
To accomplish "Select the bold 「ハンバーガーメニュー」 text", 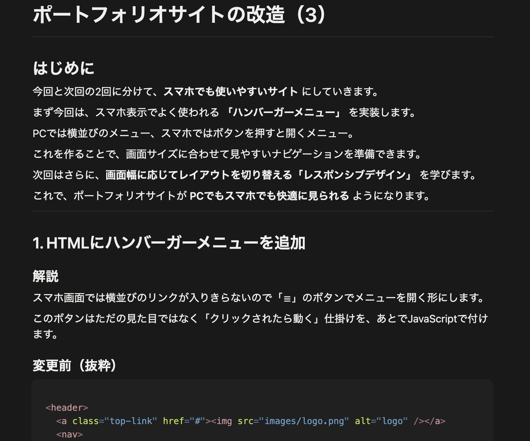I will click(283, 112).
